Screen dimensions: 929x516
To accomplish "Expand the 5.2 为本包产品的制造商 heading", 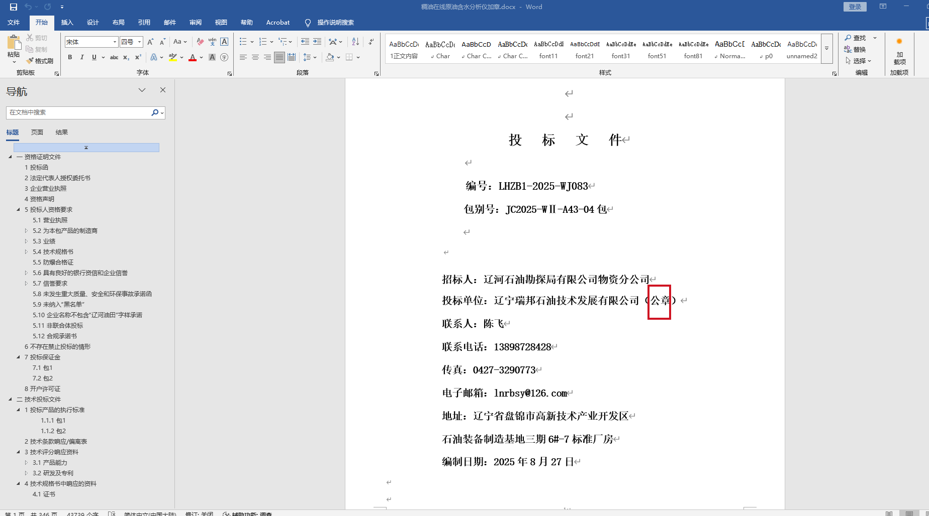I will [x=26, y=231].
